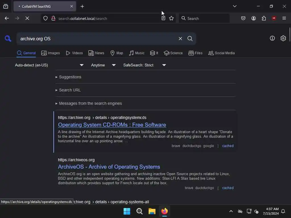Image resolution: width=291 pixels, height=218 pixels.
Task: Open the Firefox View tab list icon
Action: [6, 6]
